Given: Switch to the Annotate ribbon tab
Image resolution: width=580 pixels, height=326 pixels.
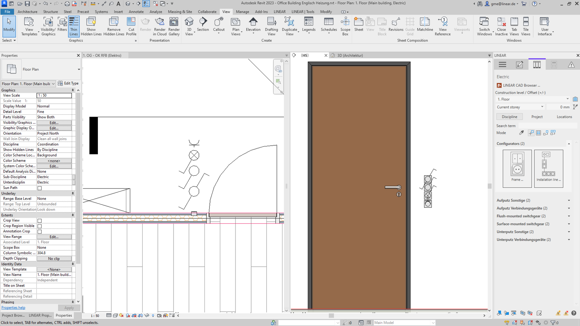Looking at the screenshot, I should point(136,12).
